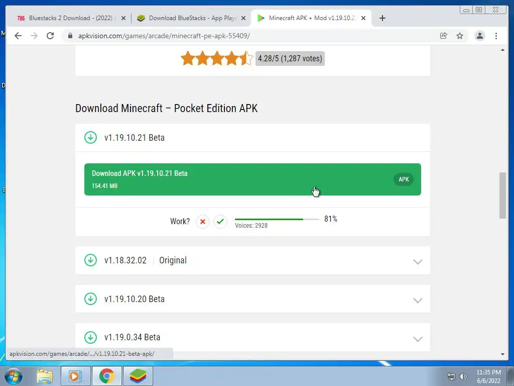Click the scrollbar down arrow
The image size is (514, 386).
502,354
